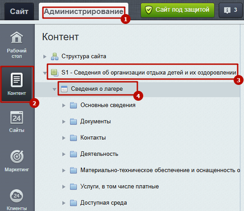244x211 pixels.
Task: Open the Маркетинг target icon
Action: [17, 156]
